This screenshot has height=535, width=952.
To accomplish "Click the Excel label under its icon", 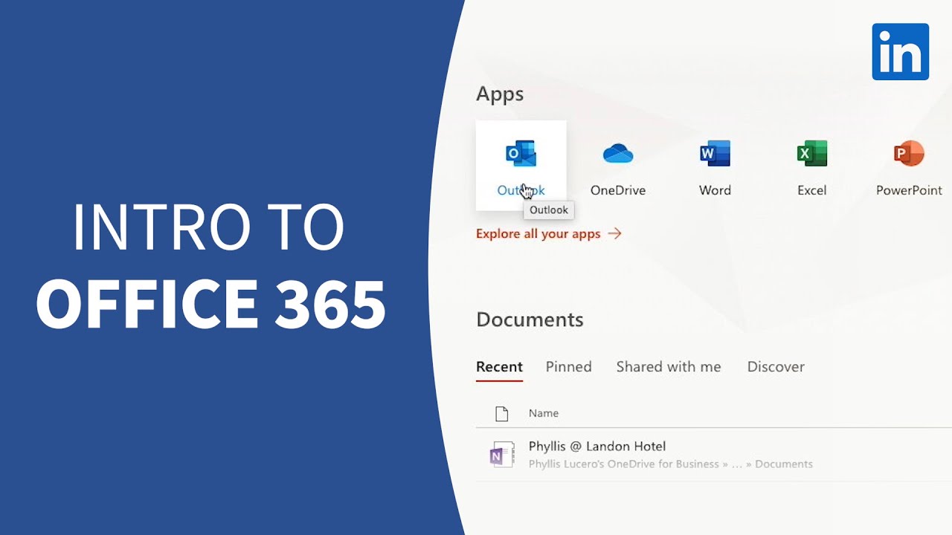I will click(811, 190).
